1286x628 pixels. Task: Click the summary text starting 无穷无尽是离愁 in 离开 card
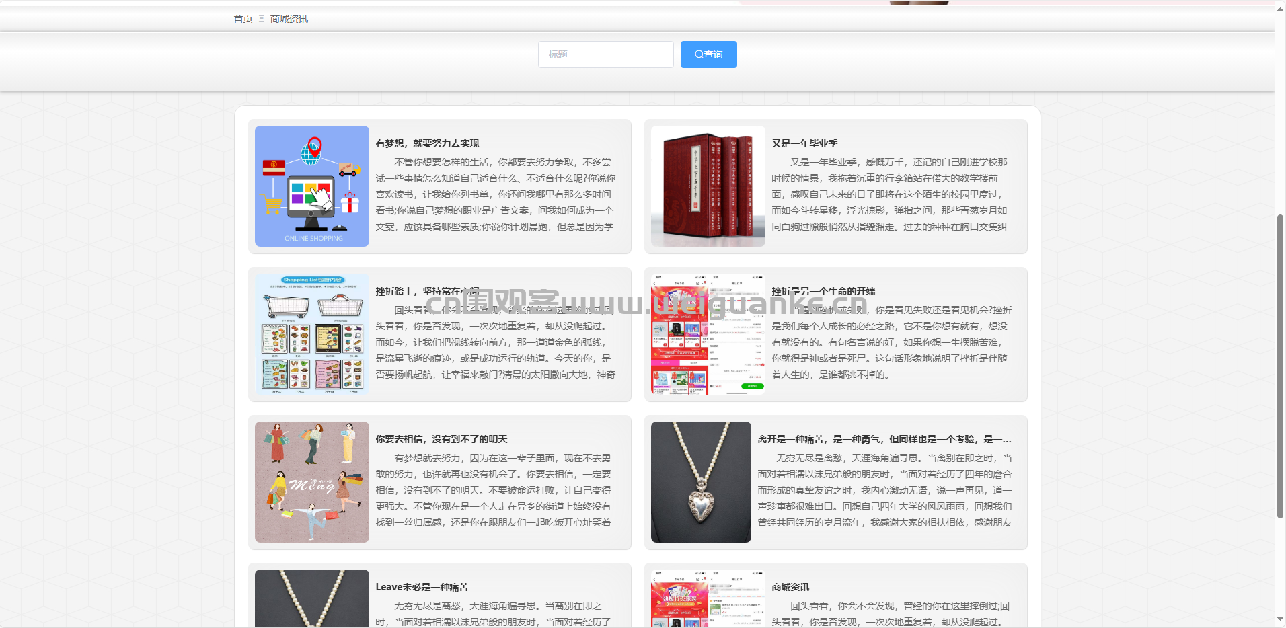coord(884,490)
